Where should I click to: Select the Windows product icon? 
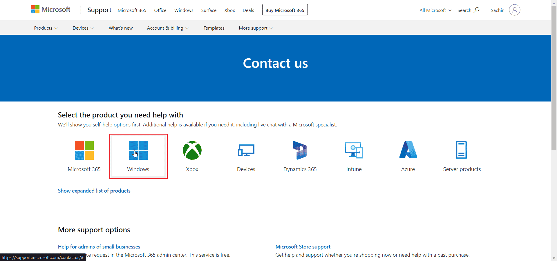point(138,151)
